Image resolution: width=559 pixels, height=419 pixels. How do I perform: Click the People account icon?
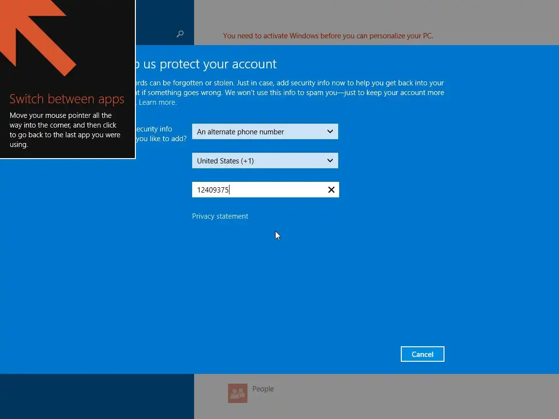point(238,393)
